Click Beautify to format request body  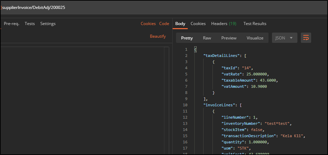(x=158, y=36)
